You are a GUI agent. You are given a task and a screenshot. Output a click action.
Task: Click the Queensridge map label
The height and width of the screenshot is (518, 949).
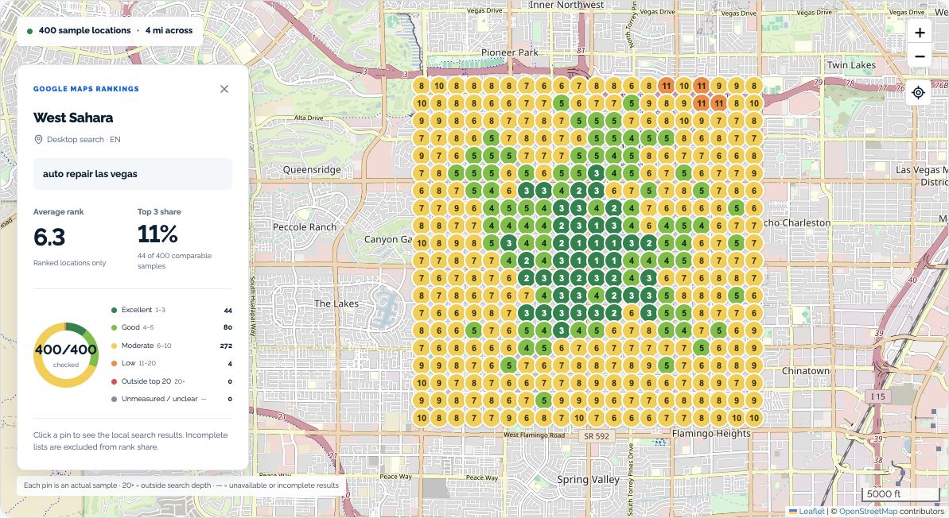click(312, 170)
